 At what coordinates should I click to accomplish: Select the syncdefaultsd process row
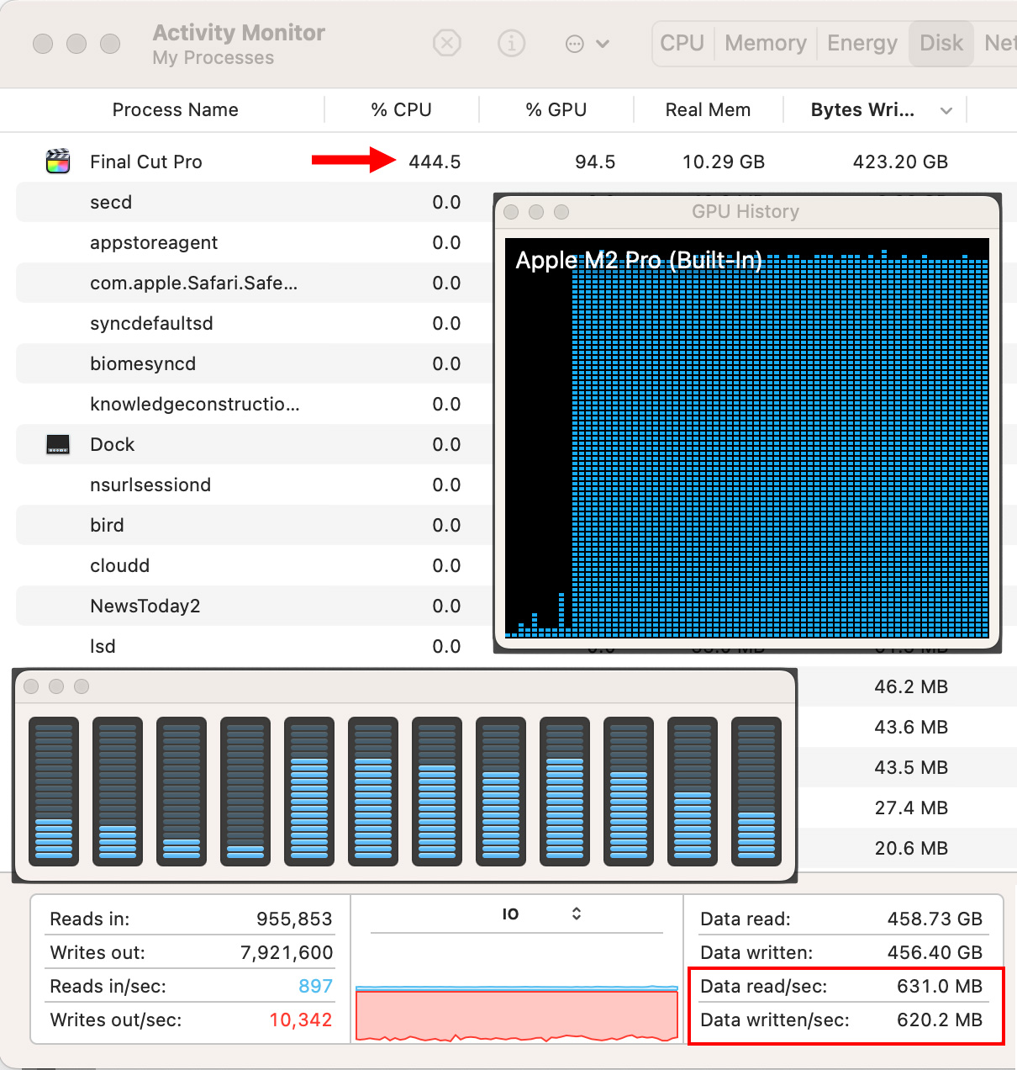point(254,323)
